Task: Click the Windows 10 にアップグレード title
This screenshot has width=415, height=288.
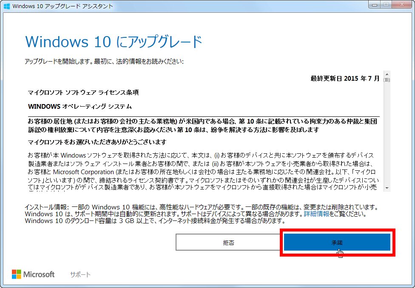Action: click(114, 42)
